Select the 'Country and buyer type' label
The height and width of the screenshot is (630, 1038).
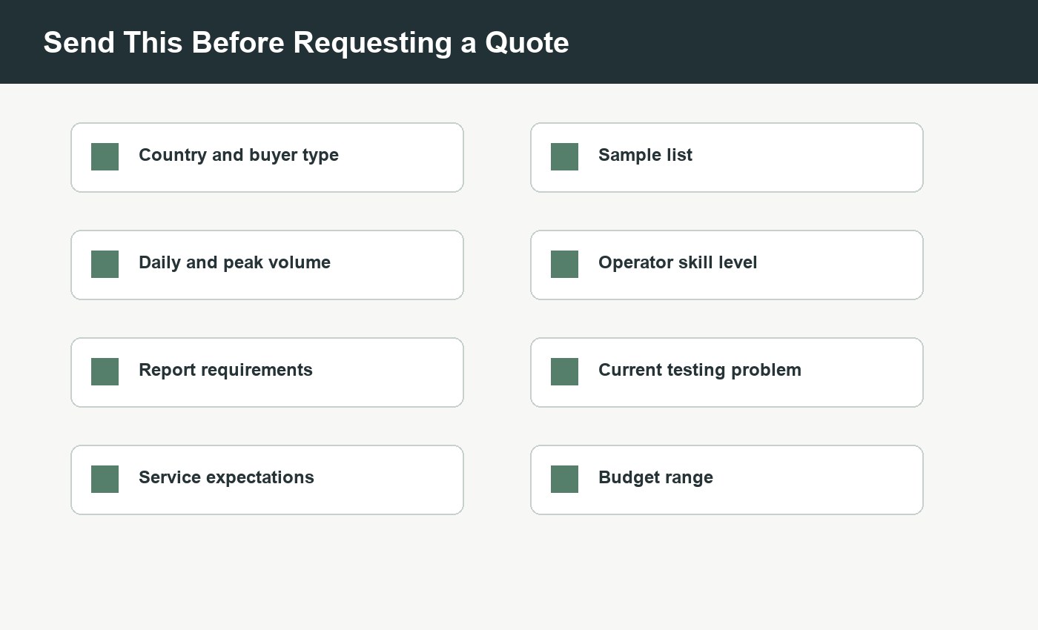239,156
